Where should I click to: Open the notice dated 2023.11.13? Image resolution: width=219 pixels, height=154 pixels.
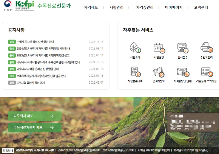click(x=35, y=42)
